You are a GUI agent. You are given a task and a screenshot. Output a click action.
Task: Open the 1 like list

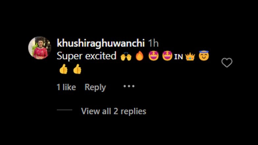pos(66,87)
